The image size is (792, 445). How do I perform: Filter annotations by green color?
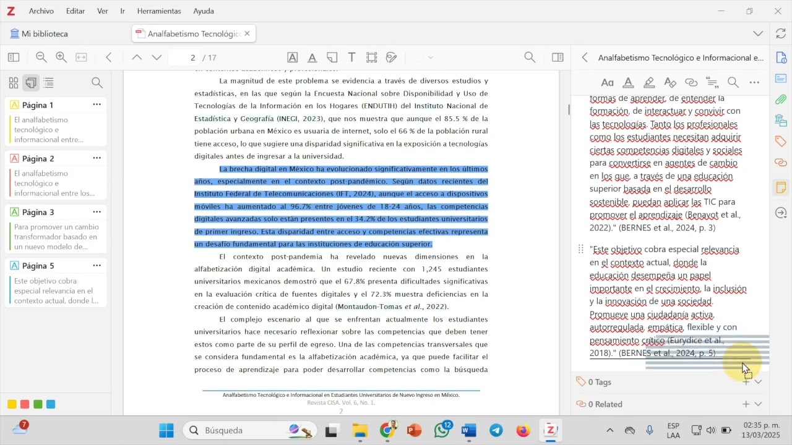[38, 404]
